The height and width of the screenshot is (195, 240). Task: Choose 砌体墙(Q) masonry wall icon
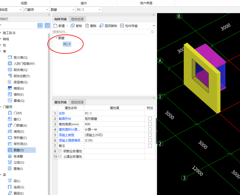(x=10, y=70)
